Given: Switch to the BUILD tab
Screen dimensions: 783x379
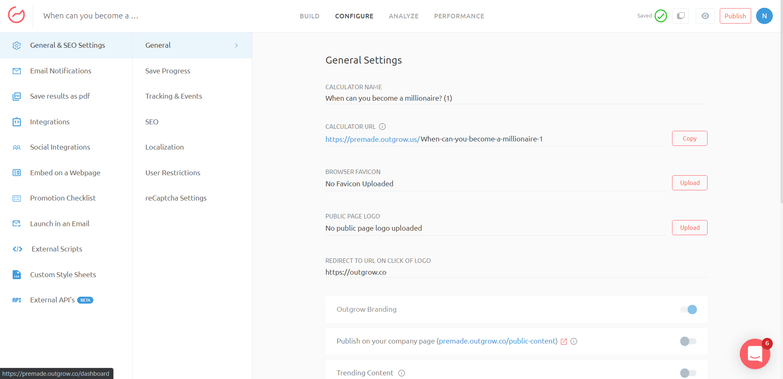Looking at the screenshot, I should click(x=310, y=16).
